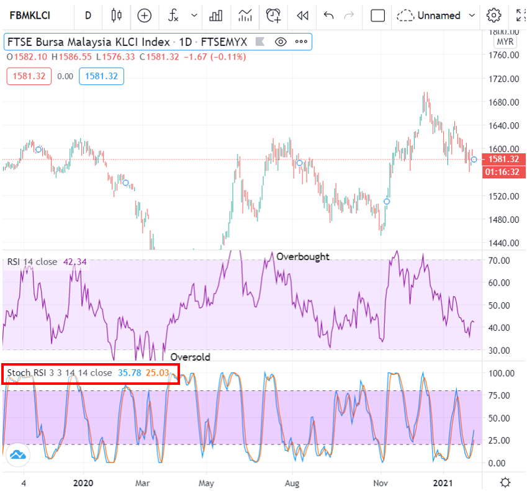This screenshot has width=527, height=491.
Task: Click the Undo arrow icon
Action: coord(328,16)
